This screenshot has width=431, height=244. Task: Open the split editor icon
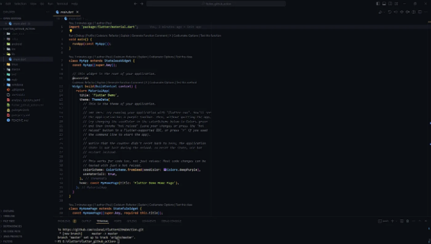pos(420,12)
